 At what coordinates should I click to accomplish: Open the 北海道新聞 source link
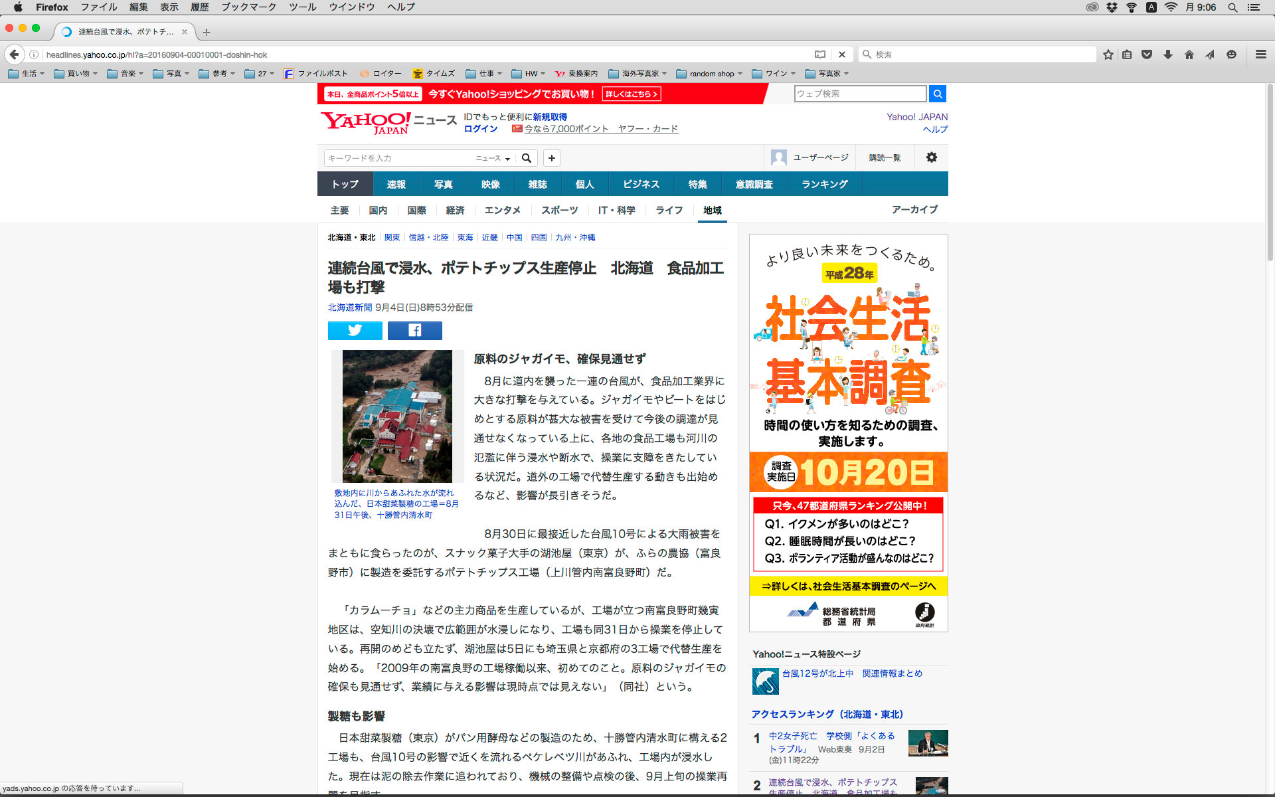click(x=349, y=308)
